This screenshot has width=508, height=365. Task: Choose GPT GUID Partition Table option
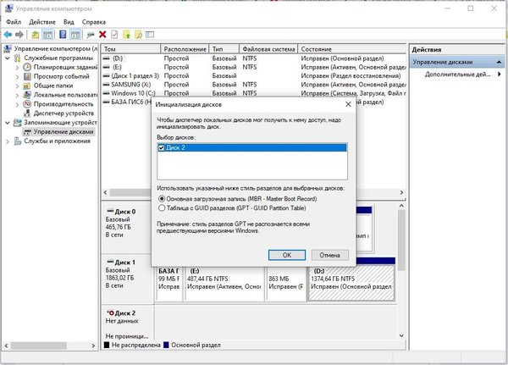pyautogui.click(x=163, y=207)
